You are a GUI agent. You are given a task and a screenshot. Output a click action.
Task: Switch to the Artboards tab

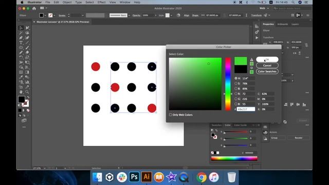click(283, 24)
